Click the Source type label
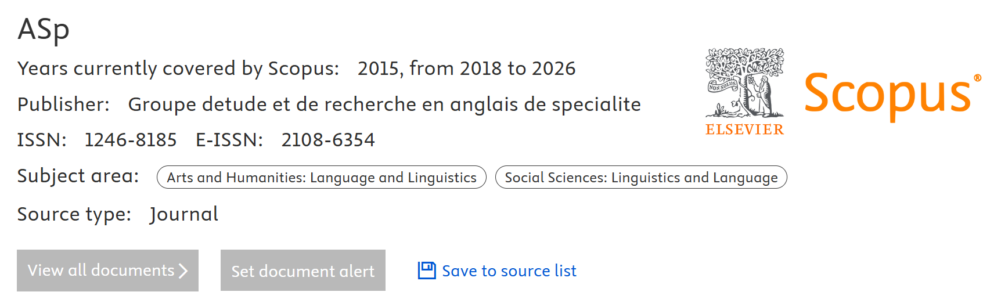1001x292 pixels. coord(74,214)
